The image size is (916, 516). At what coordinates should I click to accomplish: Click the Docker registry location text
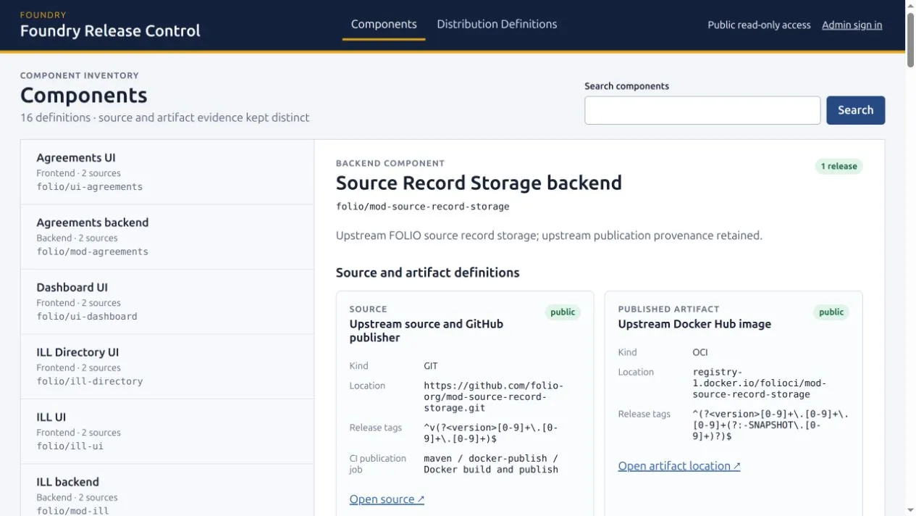[760, 383]
